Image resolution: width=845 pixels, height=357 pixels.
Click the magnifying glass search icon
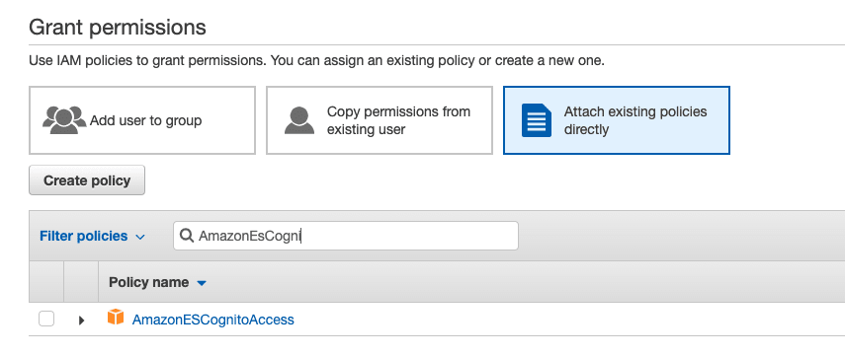click(x=187, y=236)
